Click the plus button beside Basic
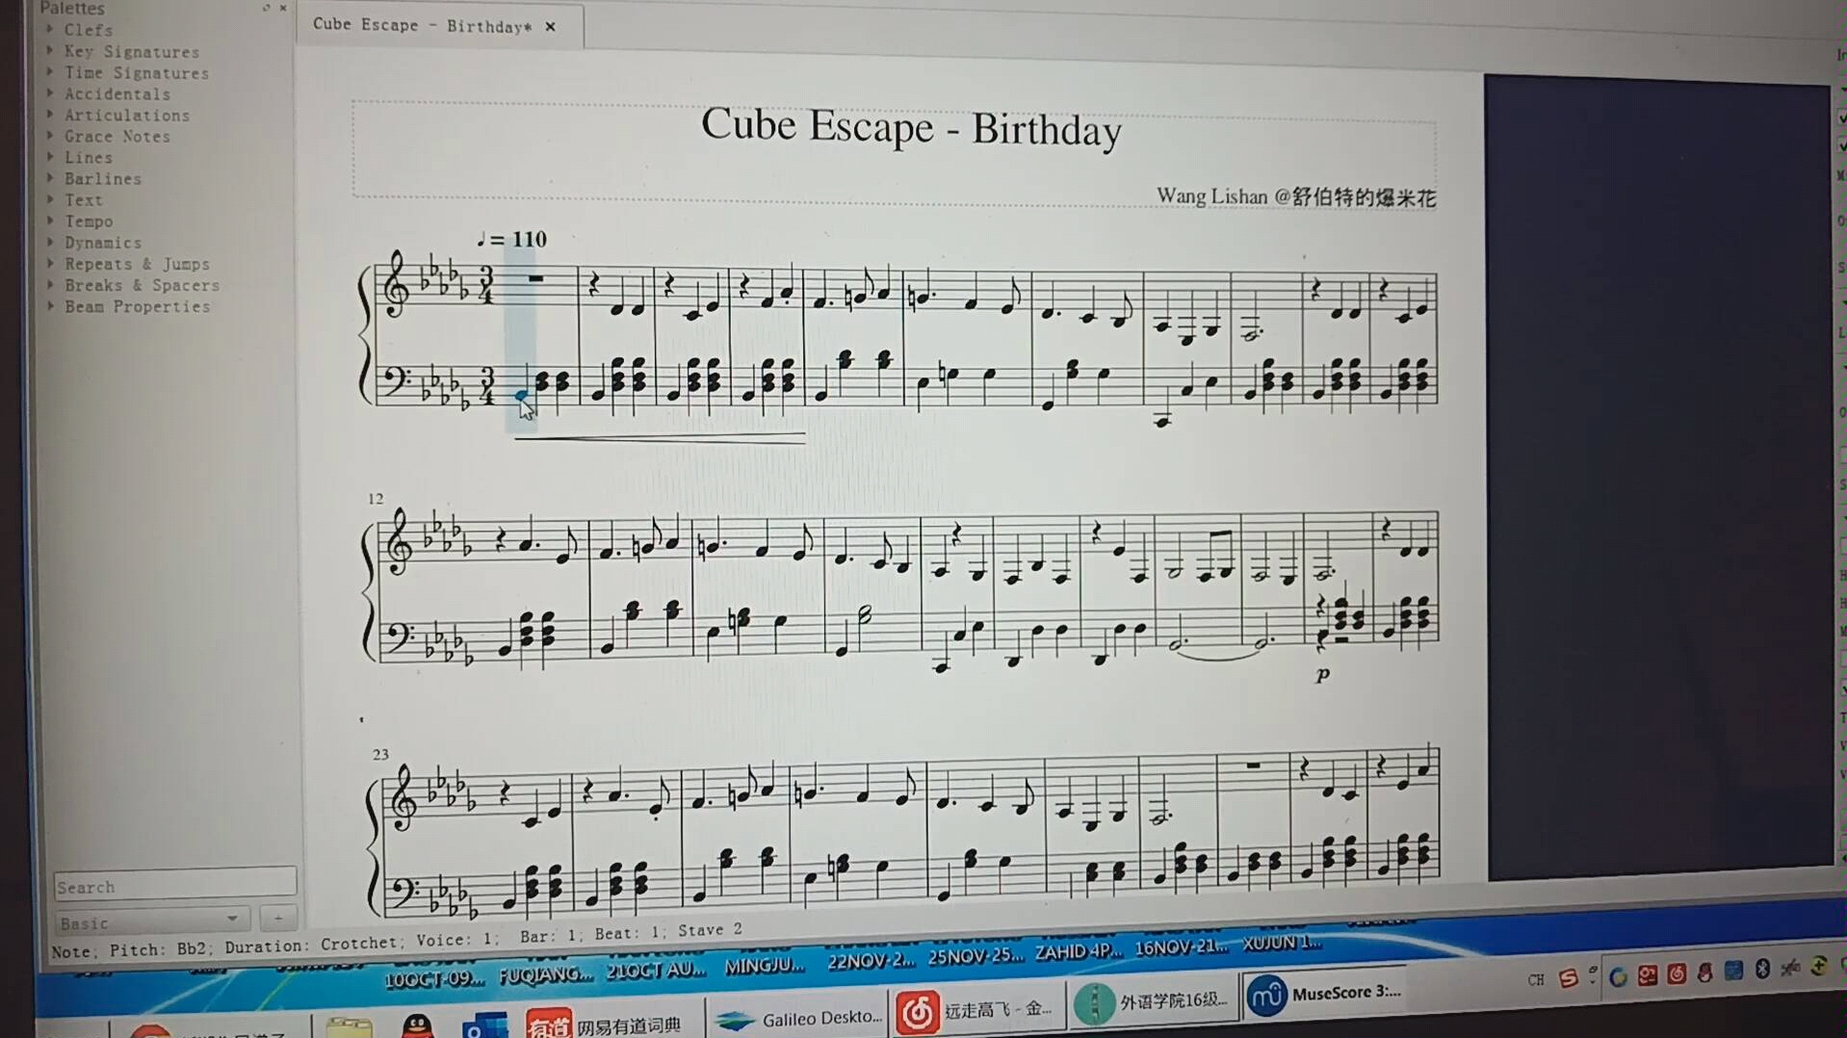This screenshot has width=1847, height=1038. point(278,920)
